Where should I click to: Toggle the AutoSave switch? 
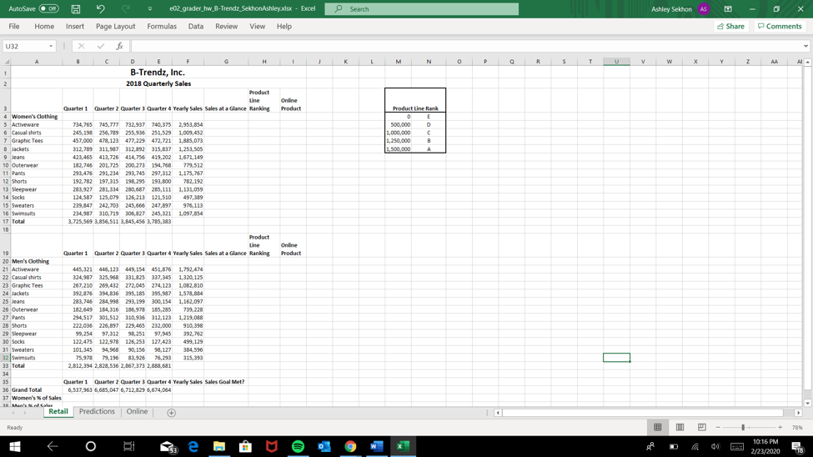[x=48, y=9]
